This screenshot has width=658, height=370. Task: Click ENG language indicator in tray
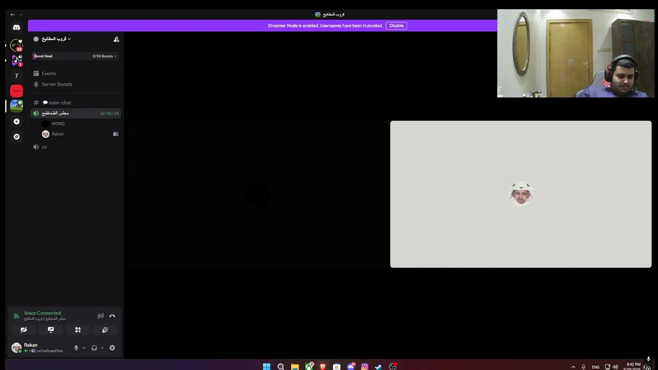(x=595, y=367)
